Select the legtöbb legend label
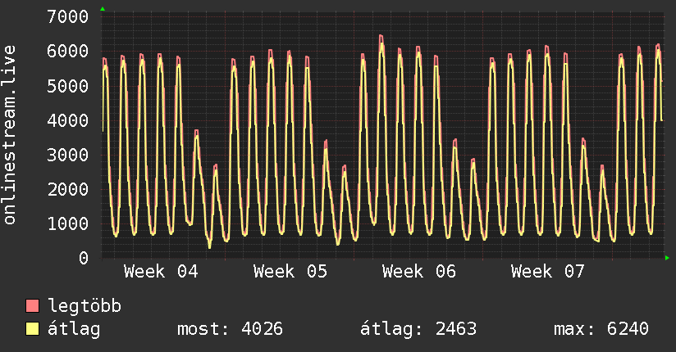Screen dimensions: 676x352 pos(84,307)
